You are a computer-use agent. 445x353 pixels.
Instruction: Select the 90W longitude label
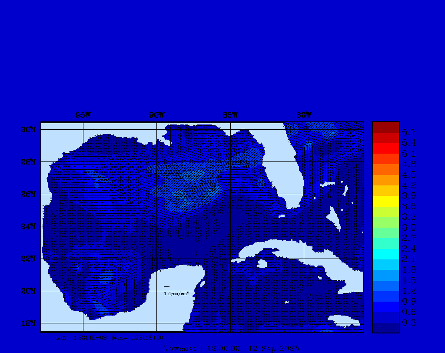tap(157, 115)
